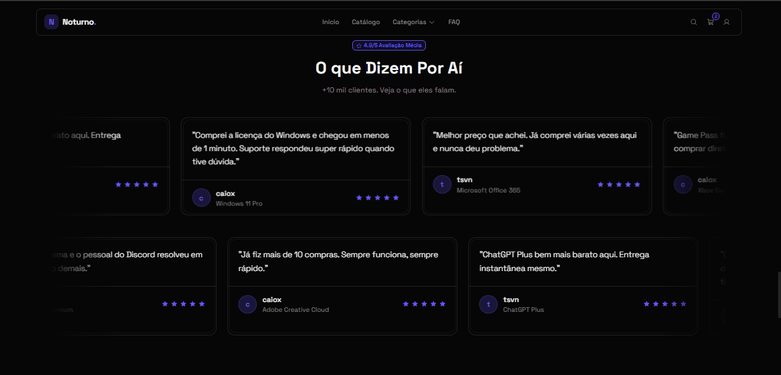Screen dimensions: 781x375
Task: Click the Noturno brand name link
Action: [79, 22]
